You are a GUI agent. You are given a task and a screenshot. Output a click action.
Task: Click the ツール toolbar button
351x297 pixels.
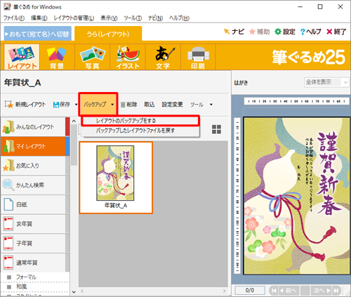coord(197,105)
